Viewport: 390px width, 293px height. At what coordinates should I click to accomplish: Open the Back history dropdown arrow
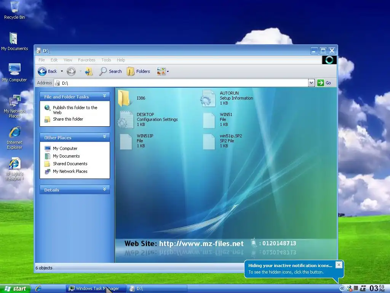coord(62,71)
